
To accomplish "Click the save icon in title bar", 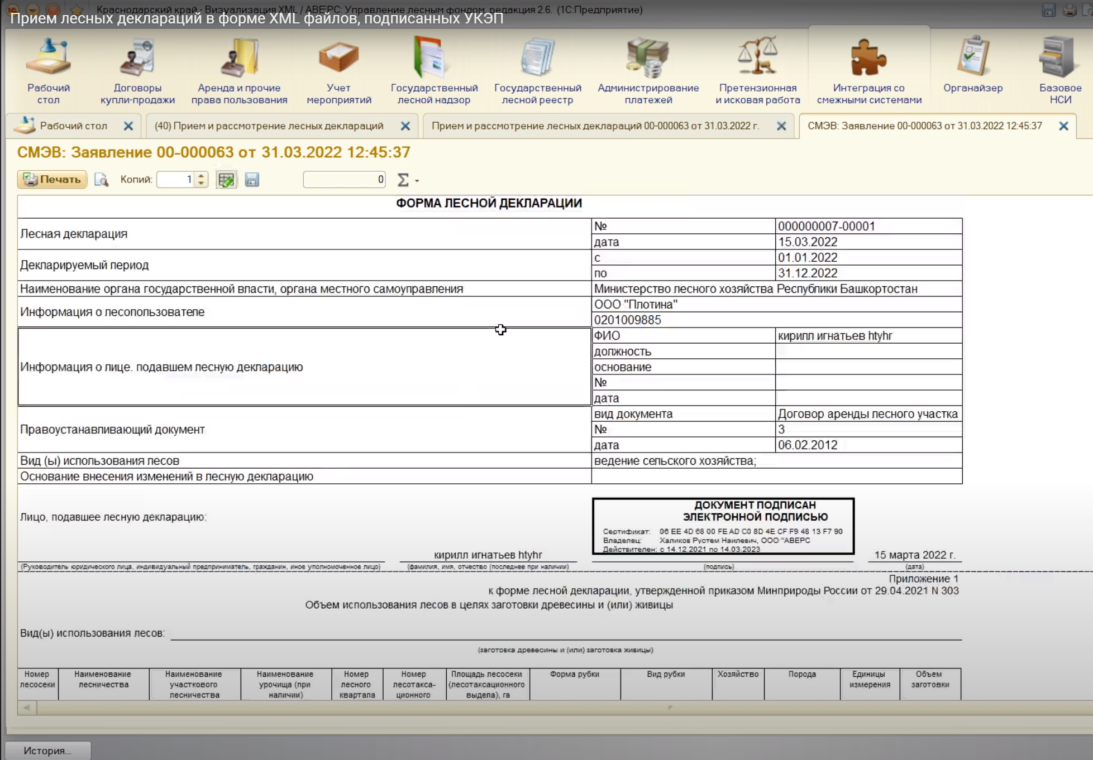I will [1048, 10].
